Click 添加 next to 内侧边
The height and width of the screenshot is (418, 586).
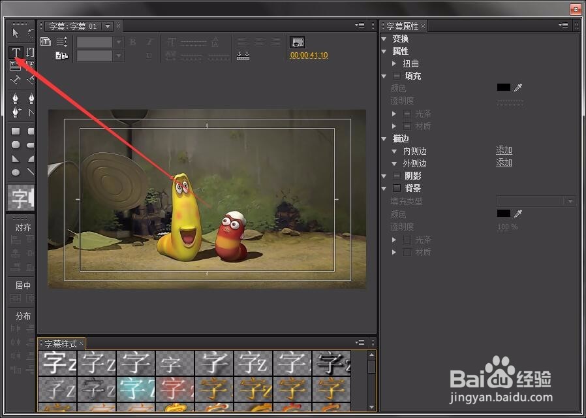point(504,150)
